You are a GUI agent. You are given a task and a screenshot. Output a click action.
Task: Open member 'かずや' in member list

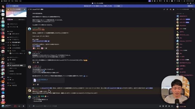(181, 69)
